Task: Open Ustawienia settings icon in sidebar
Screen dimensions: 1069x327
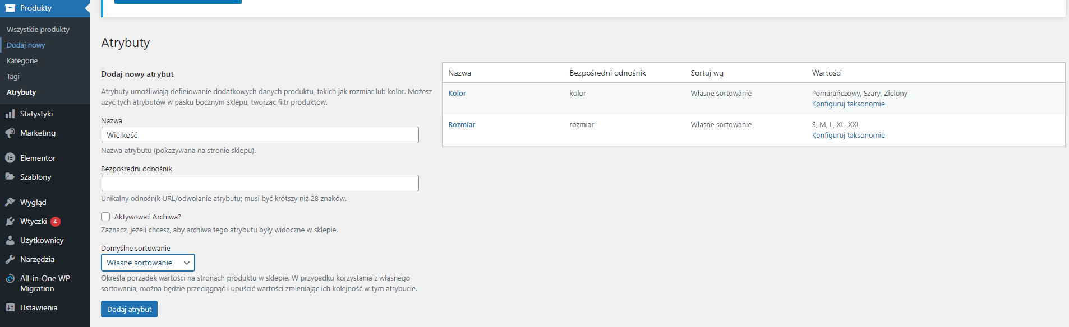Action: pos(10,307)
